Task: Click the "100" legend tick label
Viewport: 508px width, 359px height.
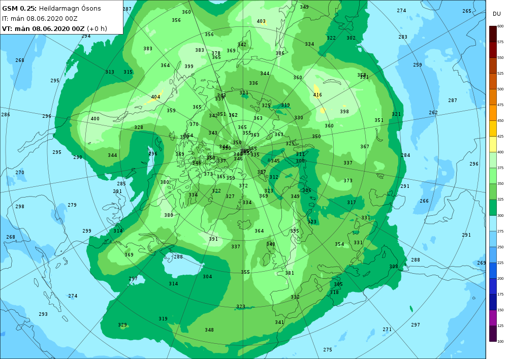Action: pyautogui.click(x=500, y=341)
